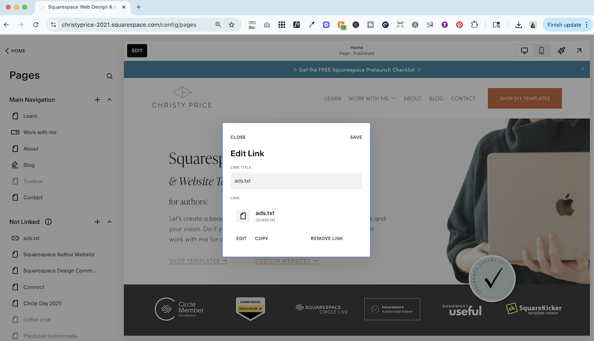Focus the Link Title input field

[x=296, y=181]
